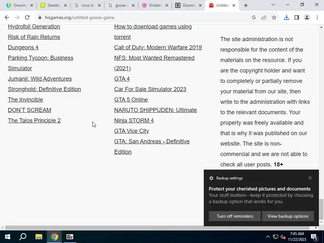Click Turn off reminders button
The image size is (324, 243).
pyautogui.click(x=235, y=216)
